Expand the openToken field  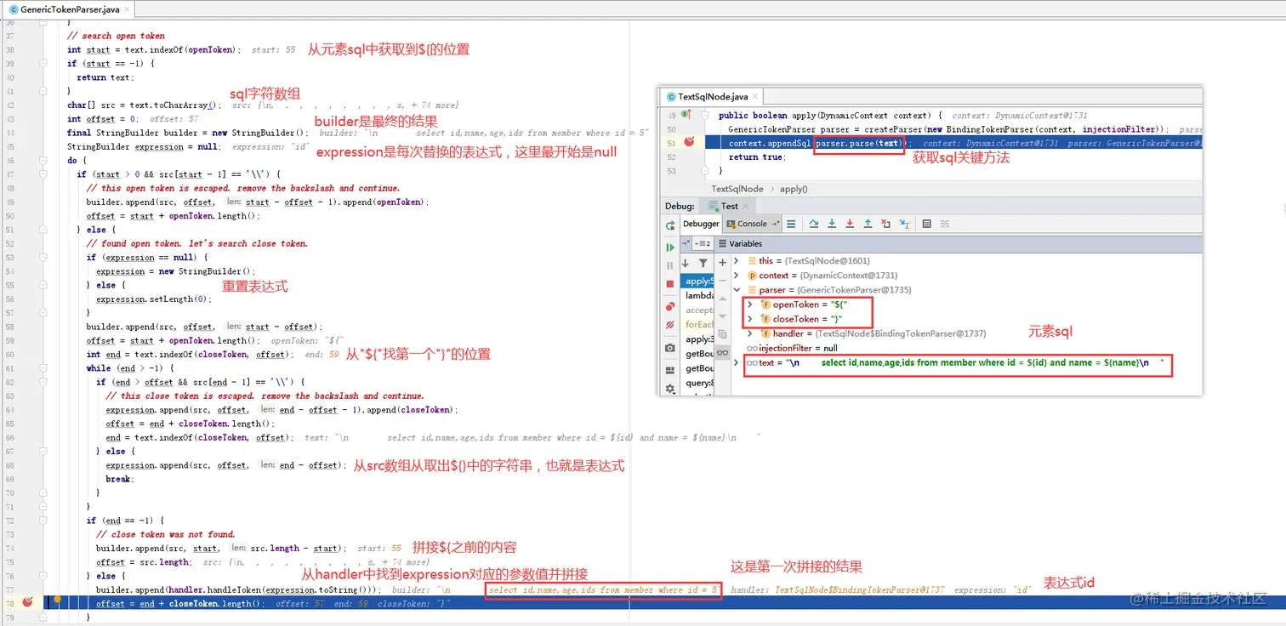[x=749, y=304]
